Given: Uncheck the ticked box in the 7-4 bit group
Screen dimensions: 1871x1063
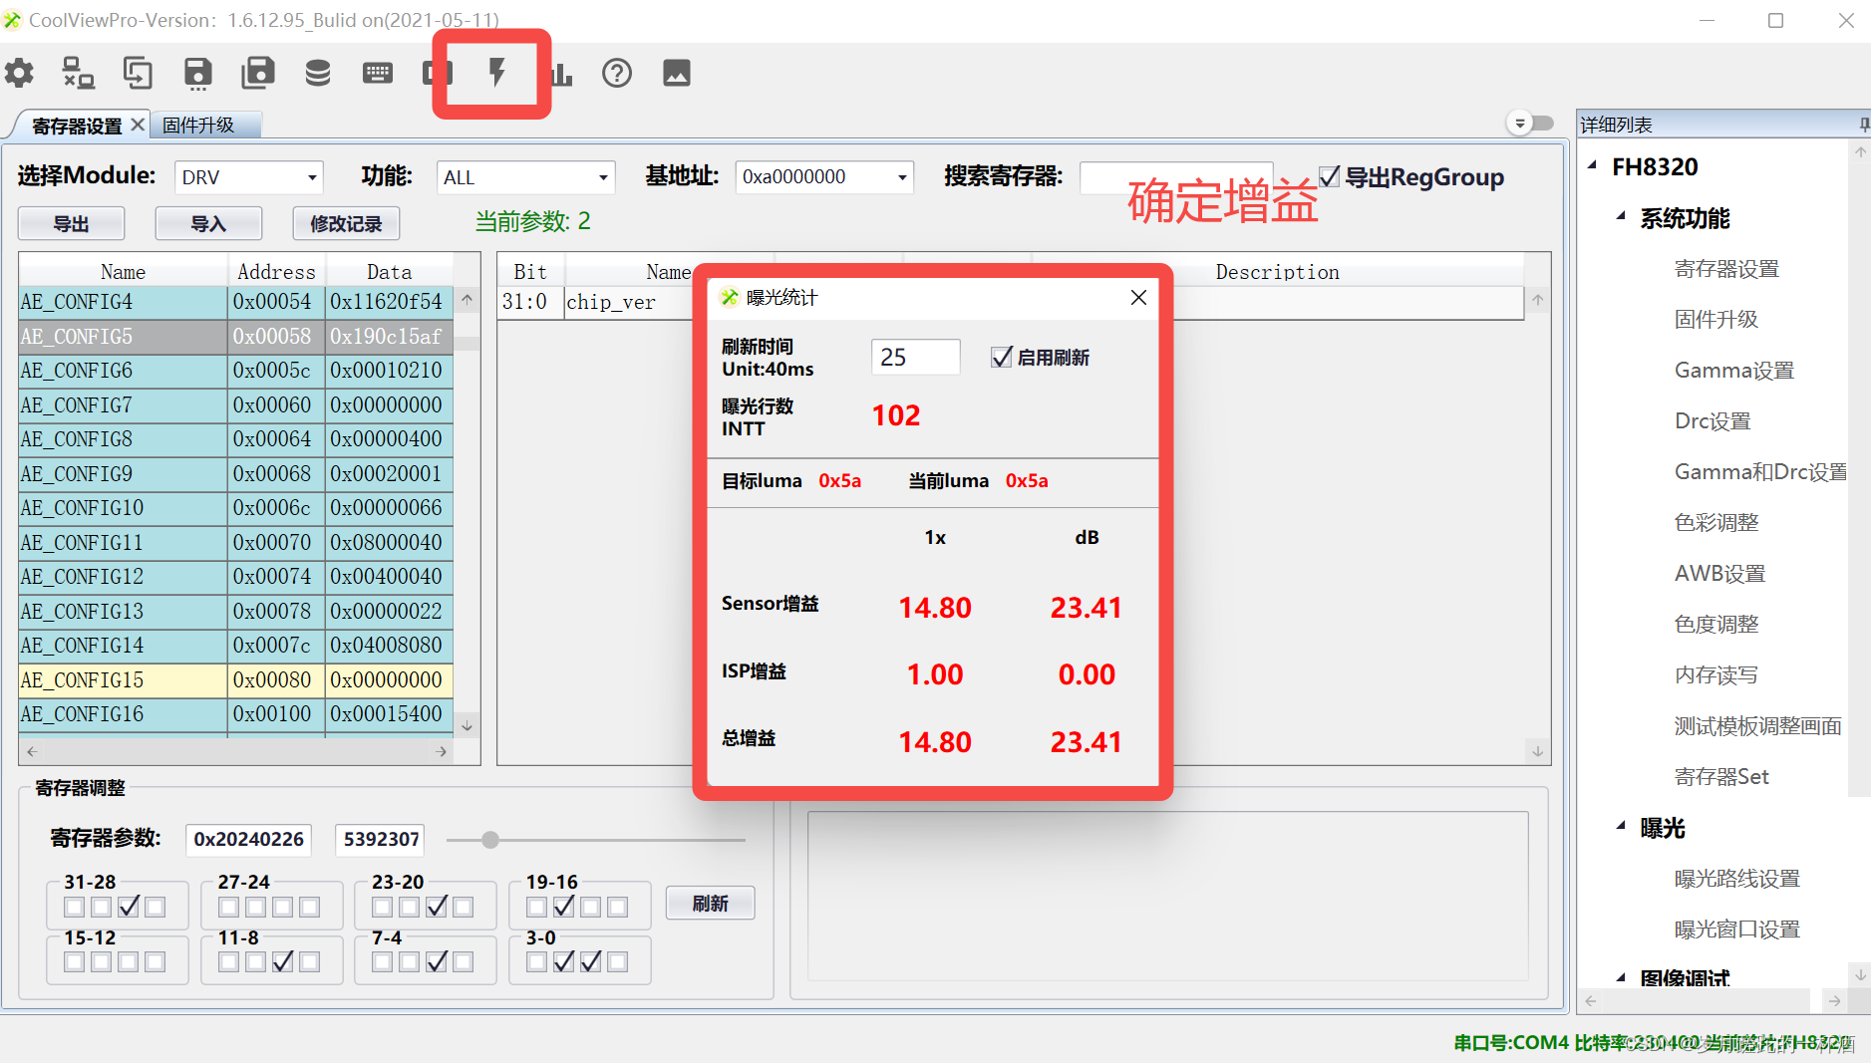Looking at the screenshot, I should [x=437, y=961].
